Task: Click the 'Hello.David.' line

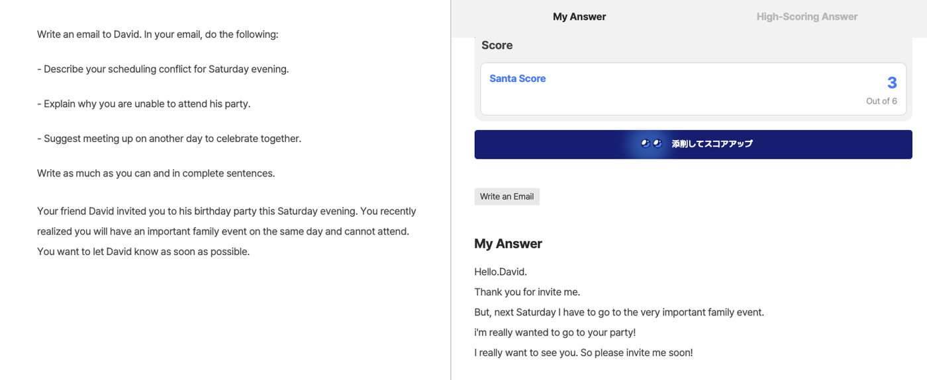Action: [501, 272]
